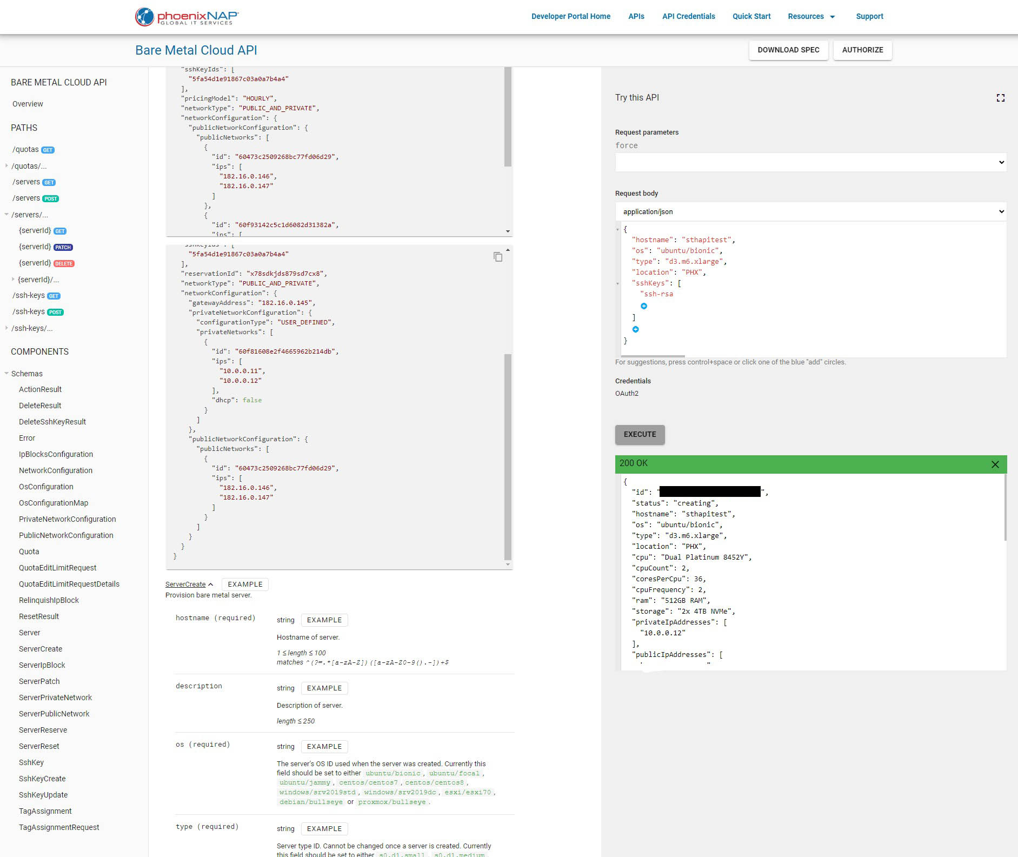Open /ssh-keys POST endpoint
Viewport: 1018px width, 857px height.
(x=38, y=312)
